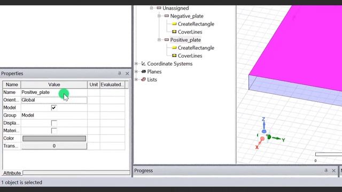Click the Evaluated column header
342x192 pixels.
click(x=112, y=84)
